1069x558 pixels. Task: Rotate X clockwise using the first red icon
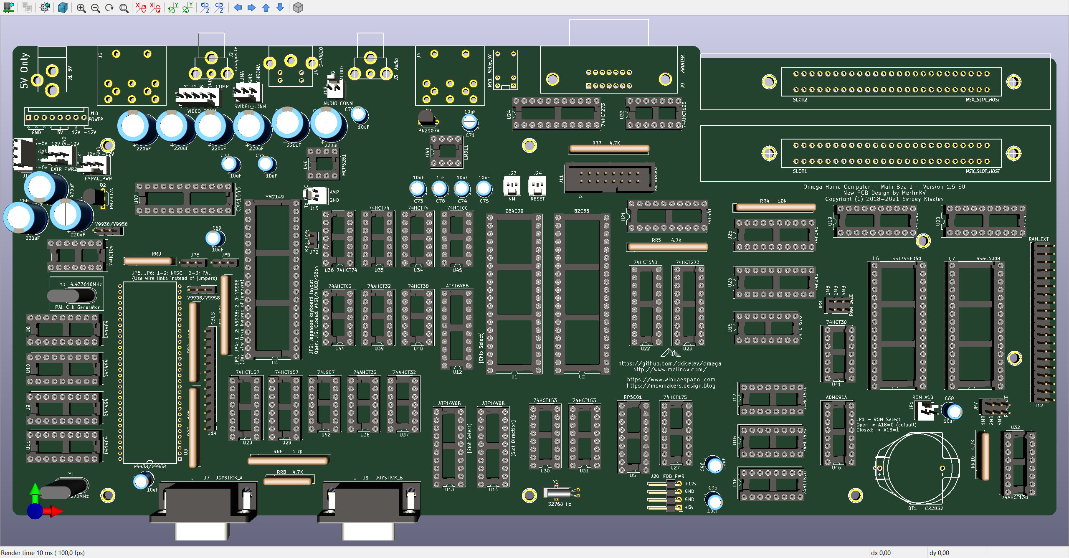tap(141, 8)
